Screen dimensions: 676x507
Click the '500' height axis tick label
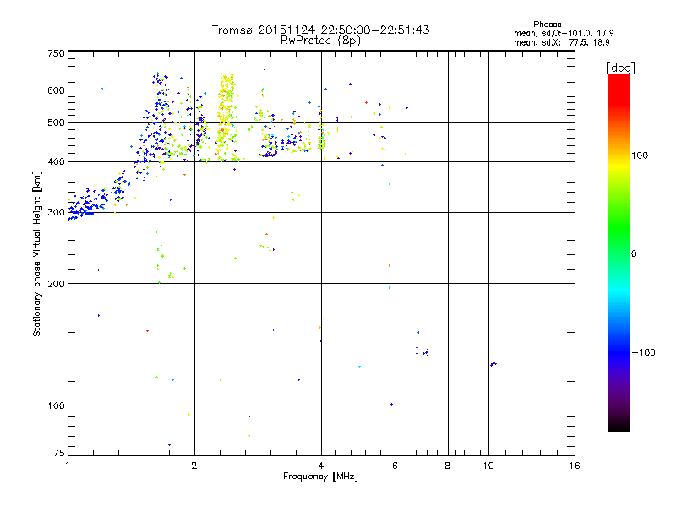tap(56, 123)
